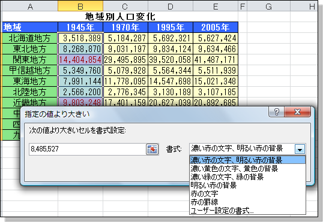Click the 1945年 header cell
Screen dimensions: 323x222
(x=80, y=28)
